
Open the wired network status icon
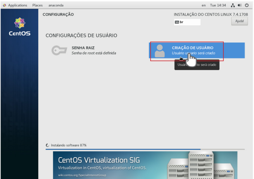pyautogui.click(x=233, y=5)
